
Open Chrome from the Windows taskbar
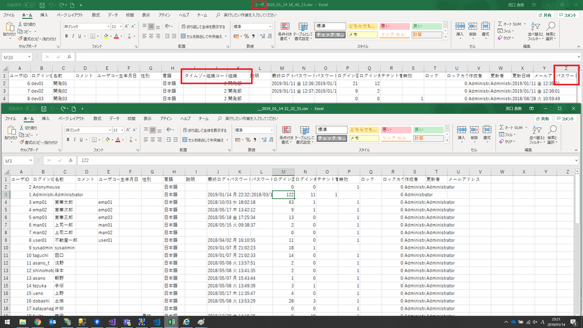point(38,322)
